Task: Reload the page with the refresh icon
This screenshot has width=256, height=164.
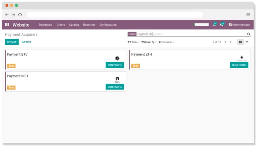Action: click(x=20, y=15)
